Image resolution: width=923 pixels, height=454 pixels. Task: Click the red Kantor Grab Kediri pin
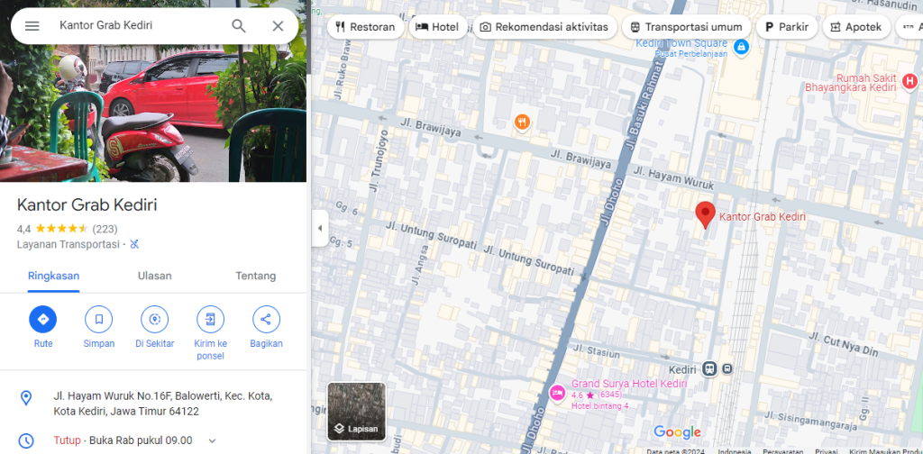[705, 214]
